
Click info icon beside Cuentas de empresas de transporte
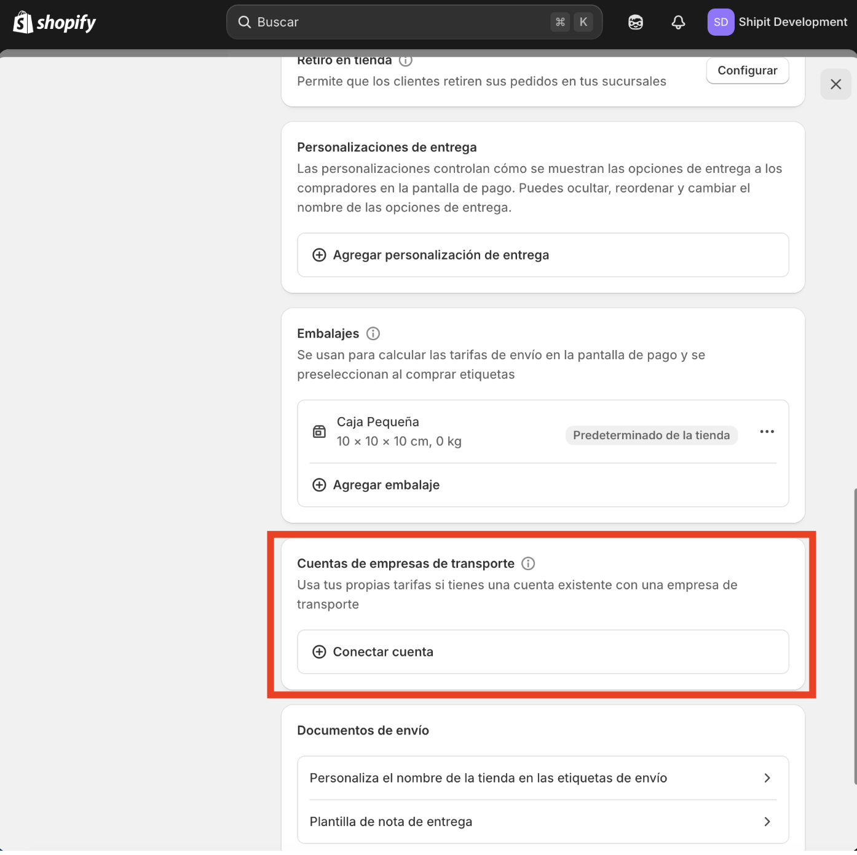(x=528, y=563)
